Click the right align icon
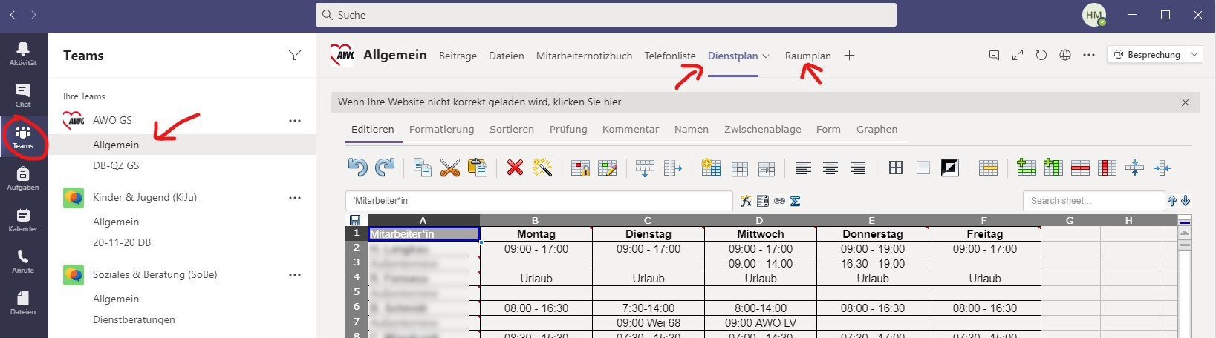 [x=858, y=168]
